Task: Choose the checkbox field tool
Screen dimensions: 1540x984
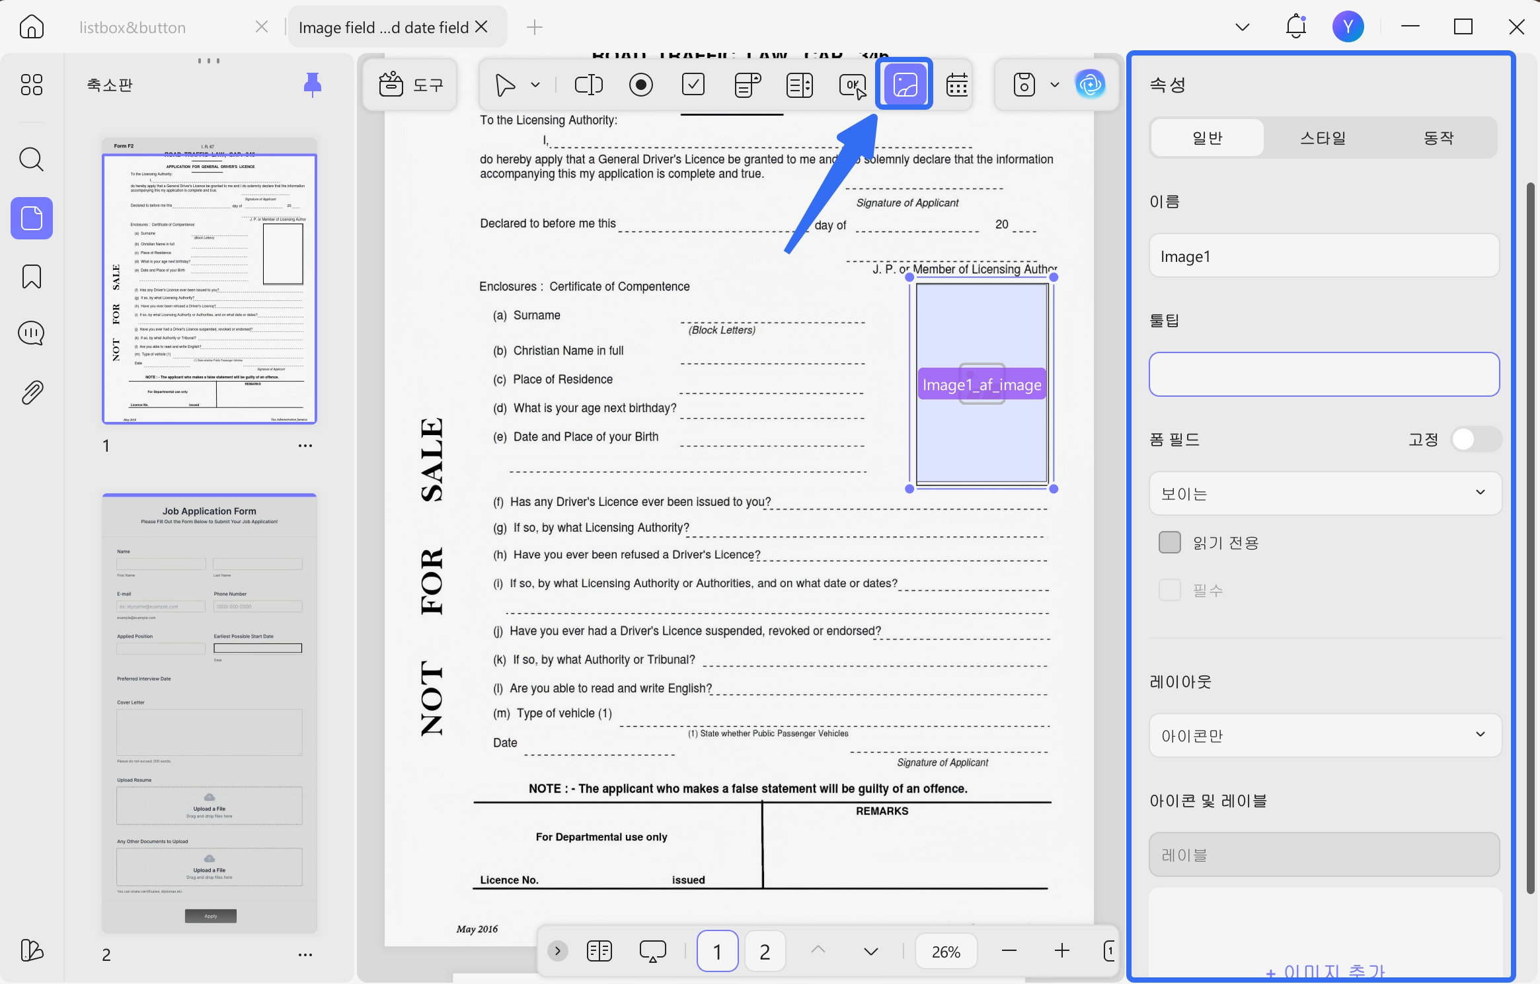Action: (x=693, y=85)
